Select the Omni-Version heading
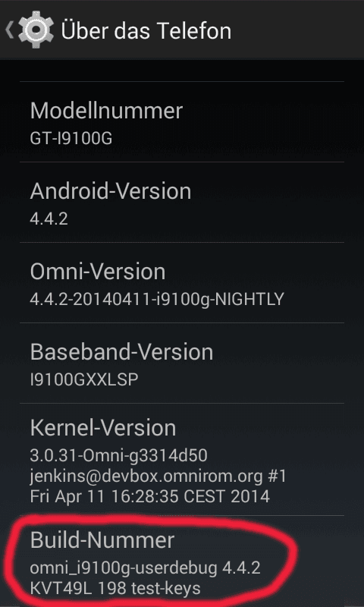The height and width of the screenshot is (607, 364). (98, 272)
